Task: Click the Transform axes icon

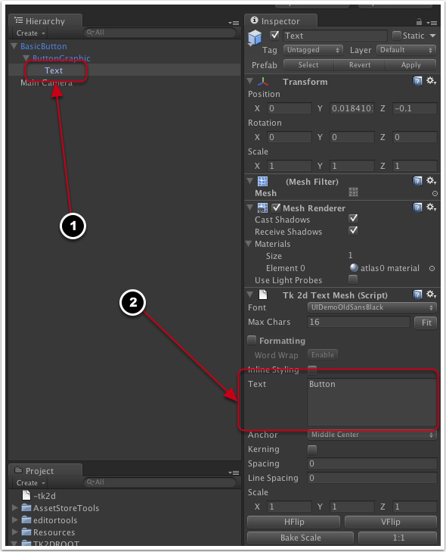Action: tap(263, 82)
